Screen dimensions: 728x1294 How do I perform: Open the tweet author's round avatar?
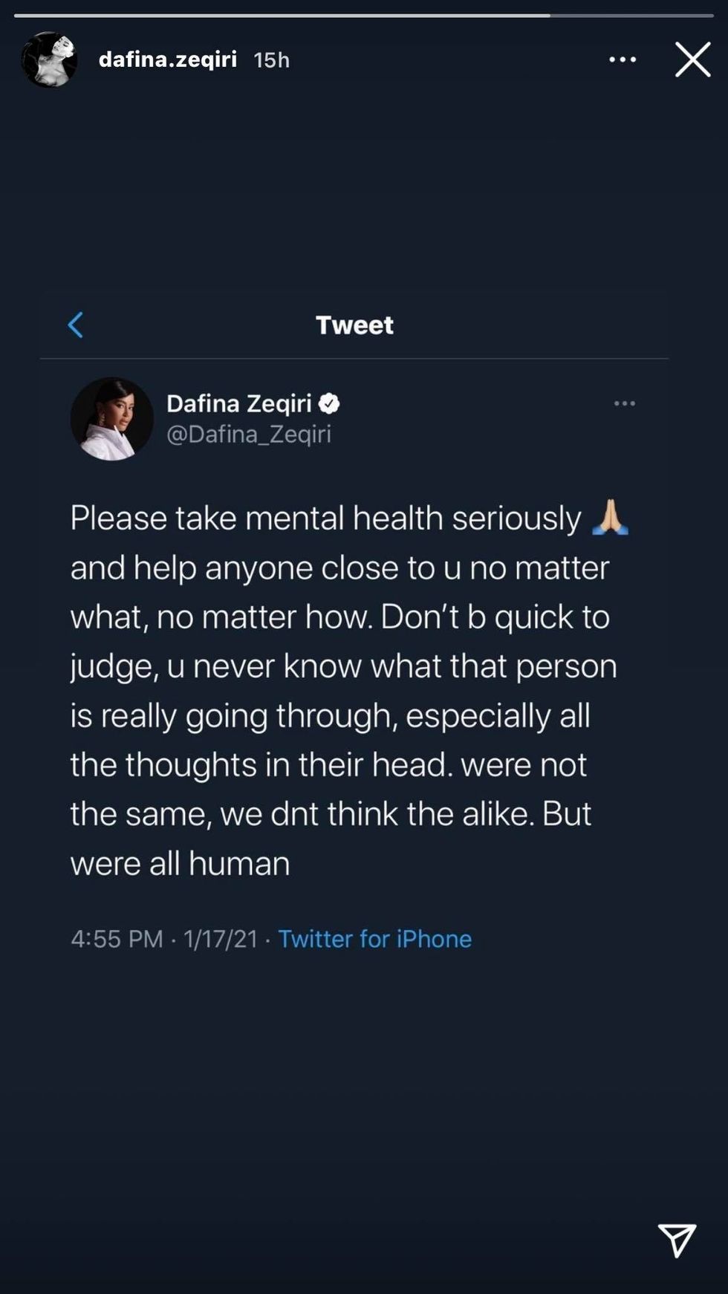click(111, 419)
